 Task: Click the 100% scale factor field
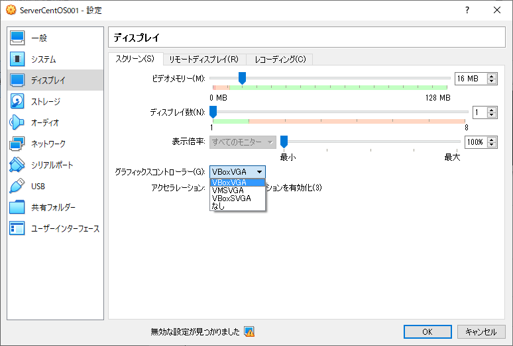(x=476, y=142)
